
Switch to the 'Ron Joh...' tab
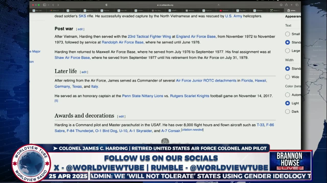click(x=38, y=11)
